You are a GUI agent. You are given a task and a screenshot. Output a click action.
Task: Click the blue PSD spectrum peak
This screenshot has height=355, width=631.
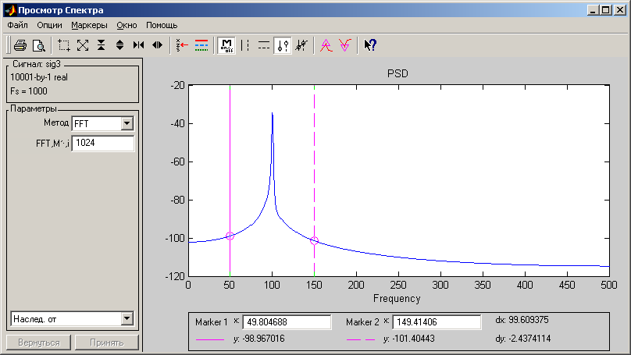(273, 115)
